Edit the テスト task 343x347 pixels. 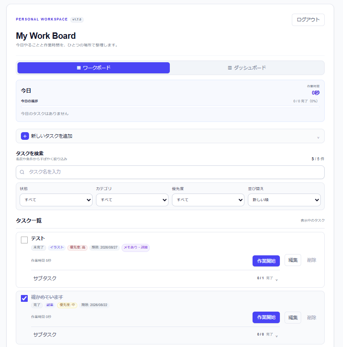coord(293,260)
